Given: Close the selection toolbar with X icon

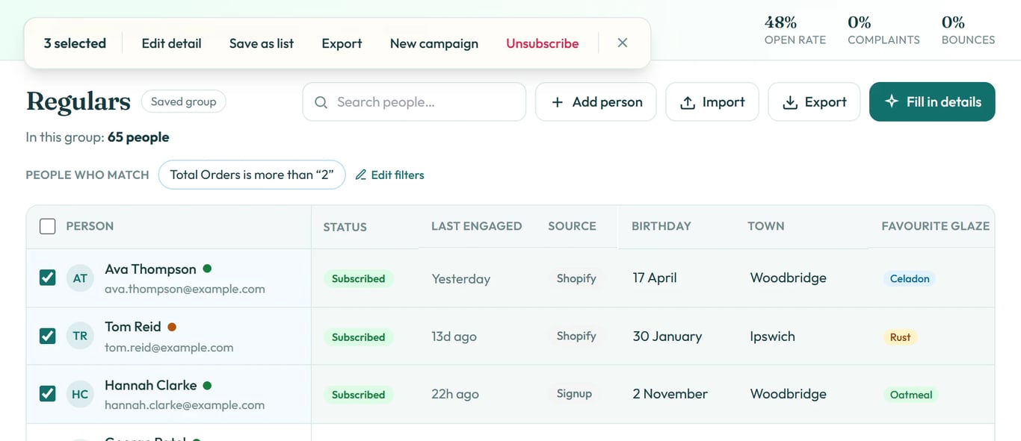Looking at the screenshot, I should tap(623, 43).
